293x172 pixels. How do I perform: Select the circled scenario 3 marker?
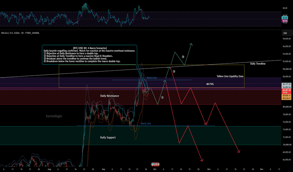point(183,57)
